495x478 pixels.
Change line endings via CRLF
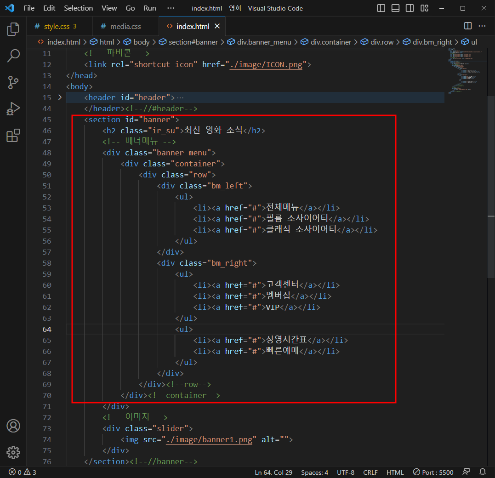pyautogui.click(x=370, y=472)
